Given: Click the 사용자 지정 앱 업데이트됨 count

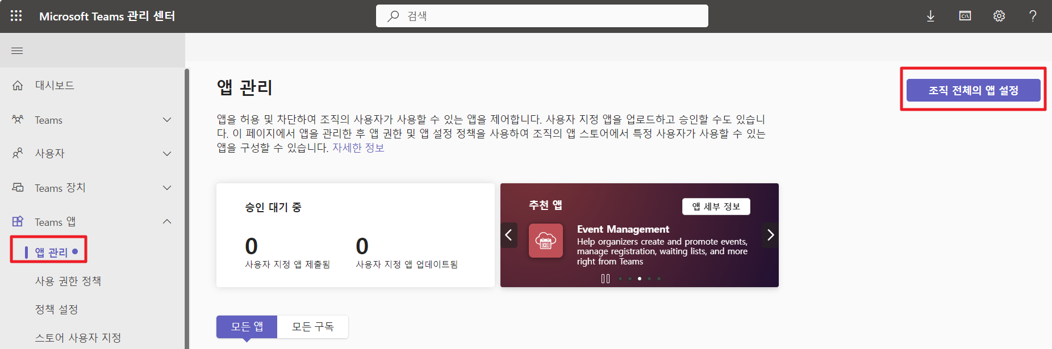Looking at the screenshot, I should click(362, 246).
